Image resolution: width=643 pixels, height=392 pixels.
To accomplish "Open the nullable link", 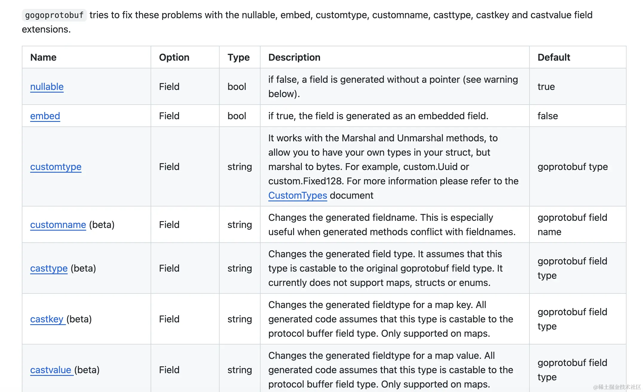I will pos(47,87).
